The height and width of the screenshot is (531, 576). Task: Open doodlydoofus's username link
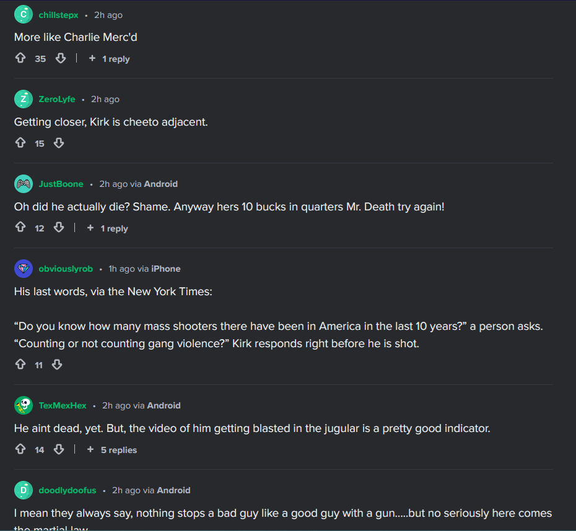pyautogui.click(x=67, y=490)
